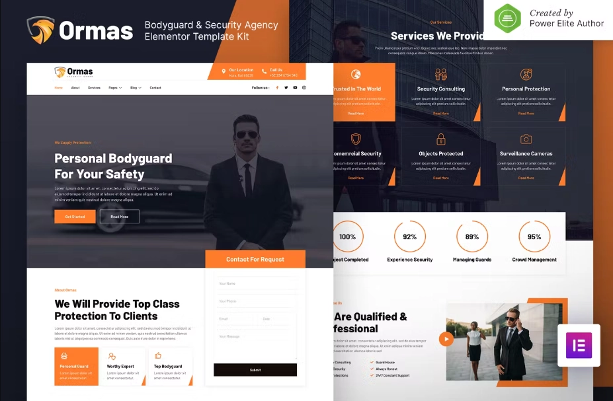Image resolution: width=613 pixels, height=401 pixels.
Task: Click the Objects Protected padlock icon
Action: pos(441,139)
